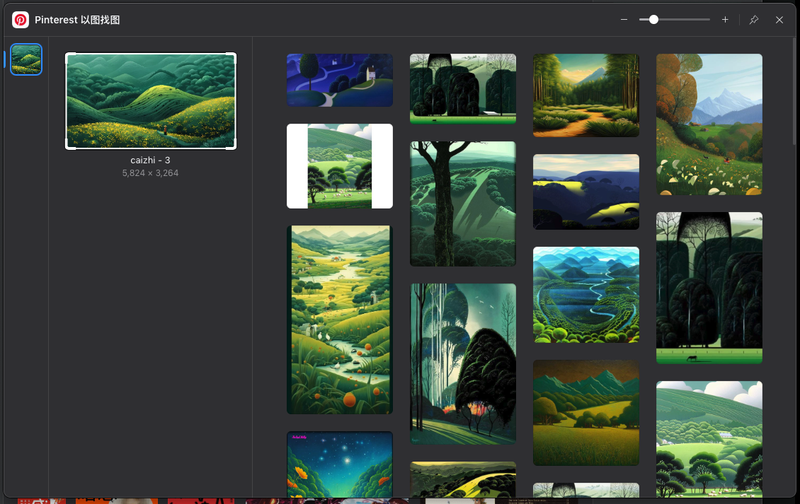Adjust the thumbnail size slider knob
The width and height of the screenshot is (800, 504).
tap(653, 20)
